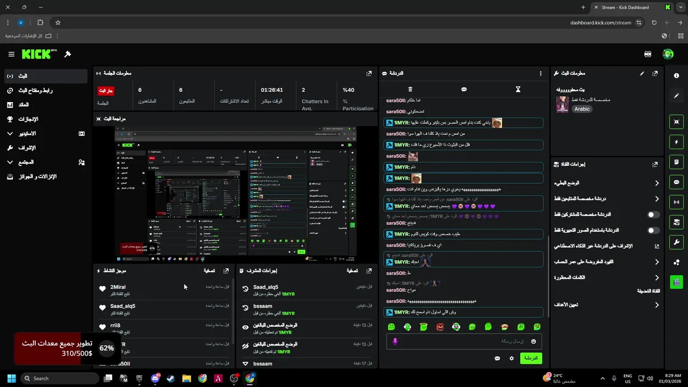This screenshot has width=688, height=387.
Task: Open AI chat moderation external link
Action: (x=656, y=246)
